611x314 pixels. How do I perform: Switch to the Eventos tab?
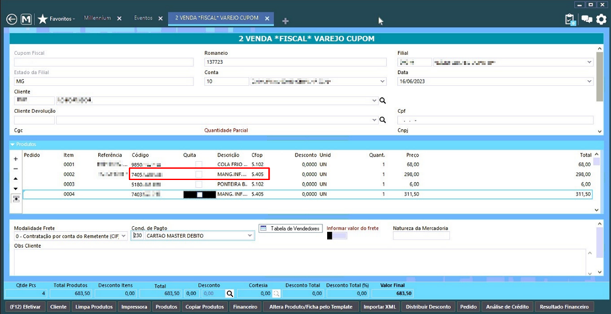click(x=143, y=19)
